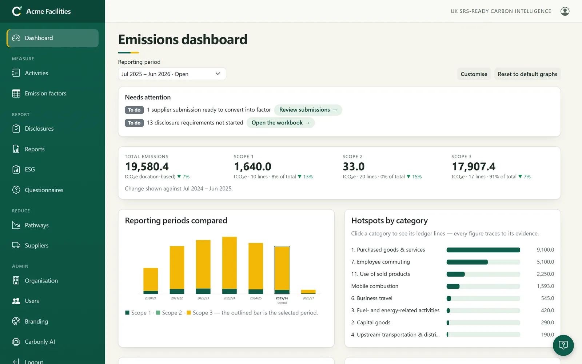Click the first 'To do' badge for supplier submission

(134, 110)
